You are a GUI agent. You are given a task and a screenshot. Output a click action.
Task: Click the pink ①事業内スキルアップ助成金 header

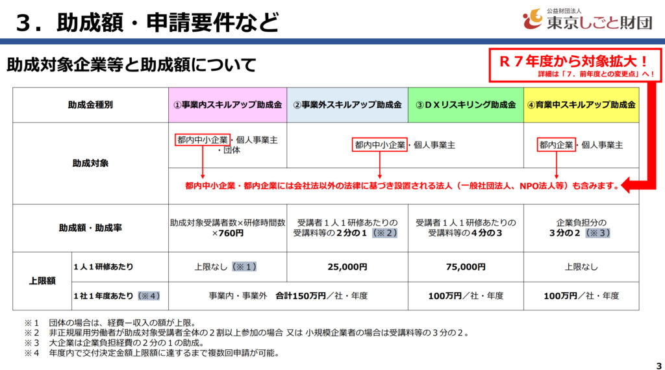pos(227,105)
